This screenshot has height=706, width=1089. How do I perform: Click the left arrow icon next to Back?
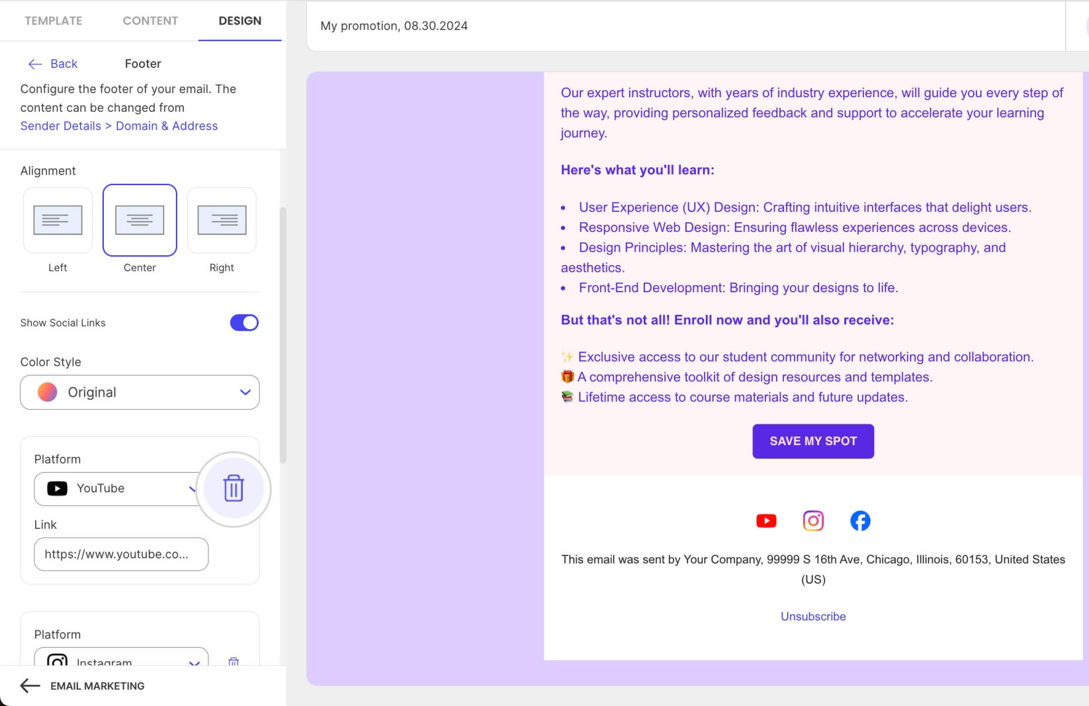35,64
